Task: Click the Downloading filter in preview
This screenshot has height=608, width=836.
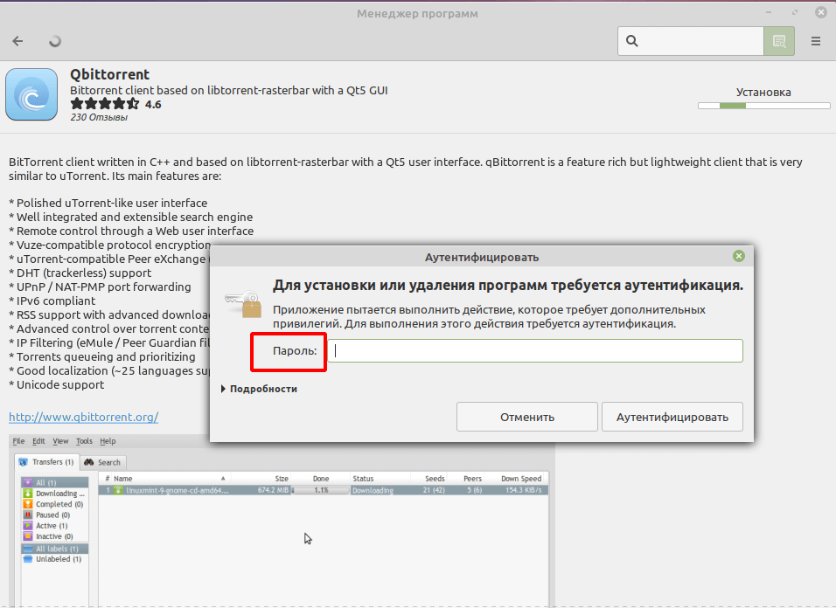Action: click(x=54, y=494)
